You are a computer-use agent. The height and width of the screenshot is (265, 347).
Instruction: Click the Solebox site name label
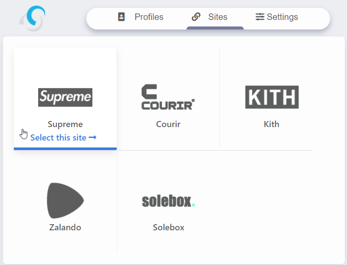pyautogui.click(x=168, y=227)
